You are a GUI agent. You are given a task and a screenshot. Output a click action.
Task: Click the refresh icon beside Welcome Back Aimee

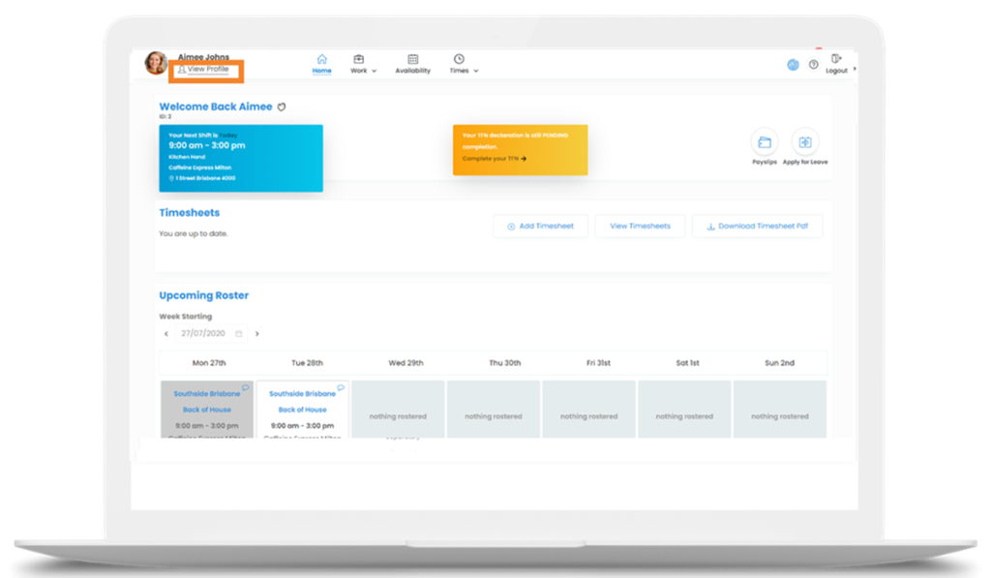tap(282, 106)
